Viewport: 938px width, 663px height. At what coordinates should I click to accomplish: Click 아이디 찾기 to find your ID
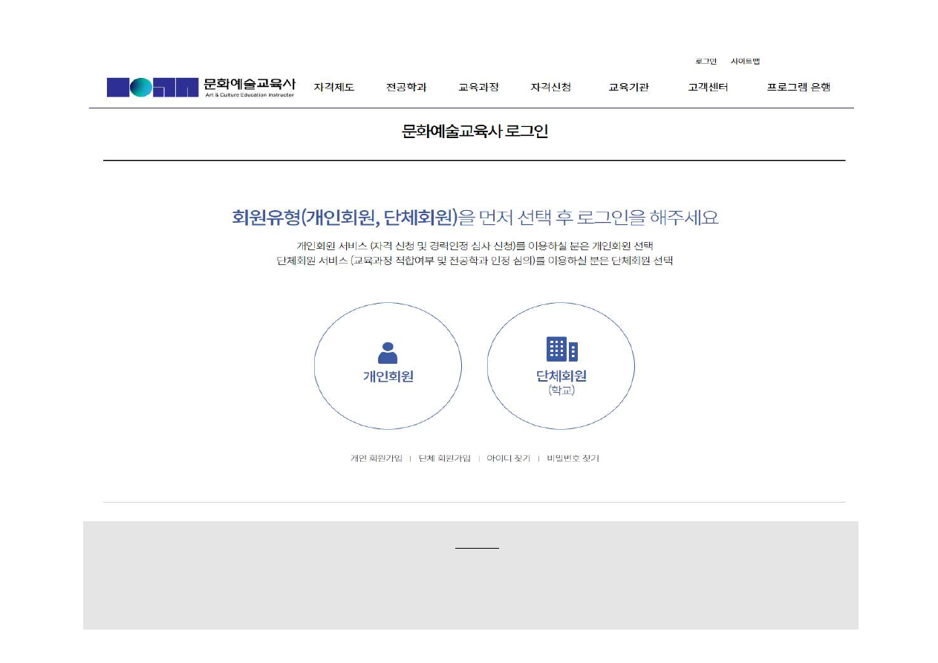[509, 459]
